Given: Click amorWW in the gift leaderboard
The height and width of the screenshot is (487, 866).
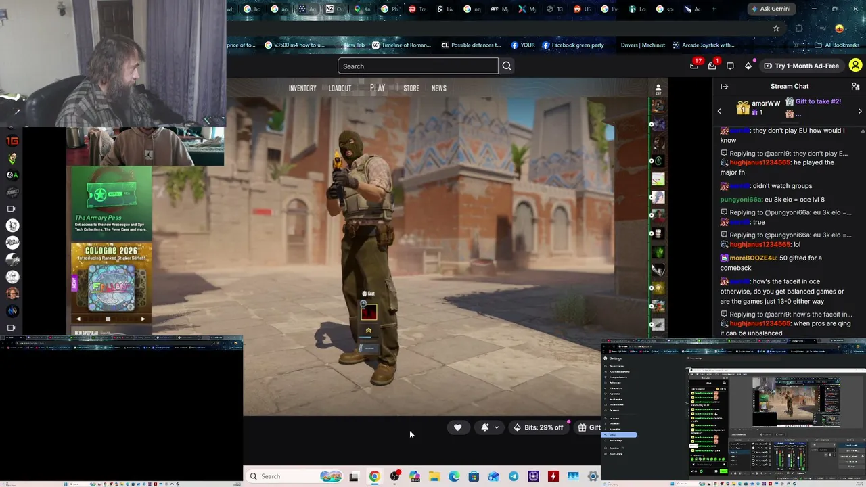Looking at the screenshot, I should coord(766,103).
